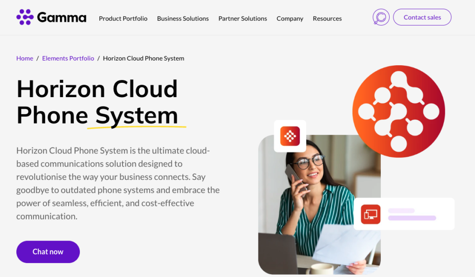Select the small red diamond app icon

(290, 136)
